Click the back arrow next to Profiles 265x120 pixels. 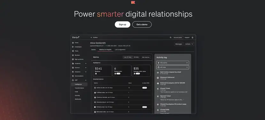pyautogui.click(x=91, y=38)
